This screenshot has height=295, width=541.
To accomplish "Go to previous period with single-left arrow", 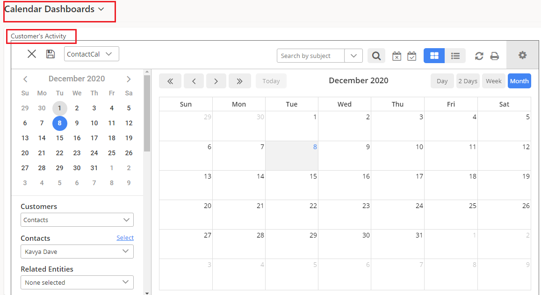I will coord(194,81).
